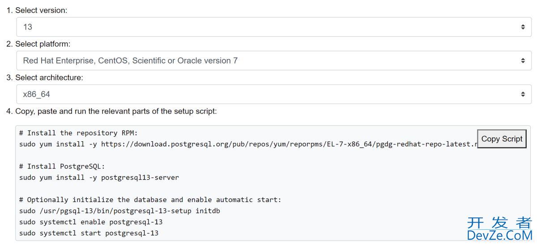Click the up-down arrow of version selector
The width and height of the screenshot is (537, 245).
coord(523,27)
